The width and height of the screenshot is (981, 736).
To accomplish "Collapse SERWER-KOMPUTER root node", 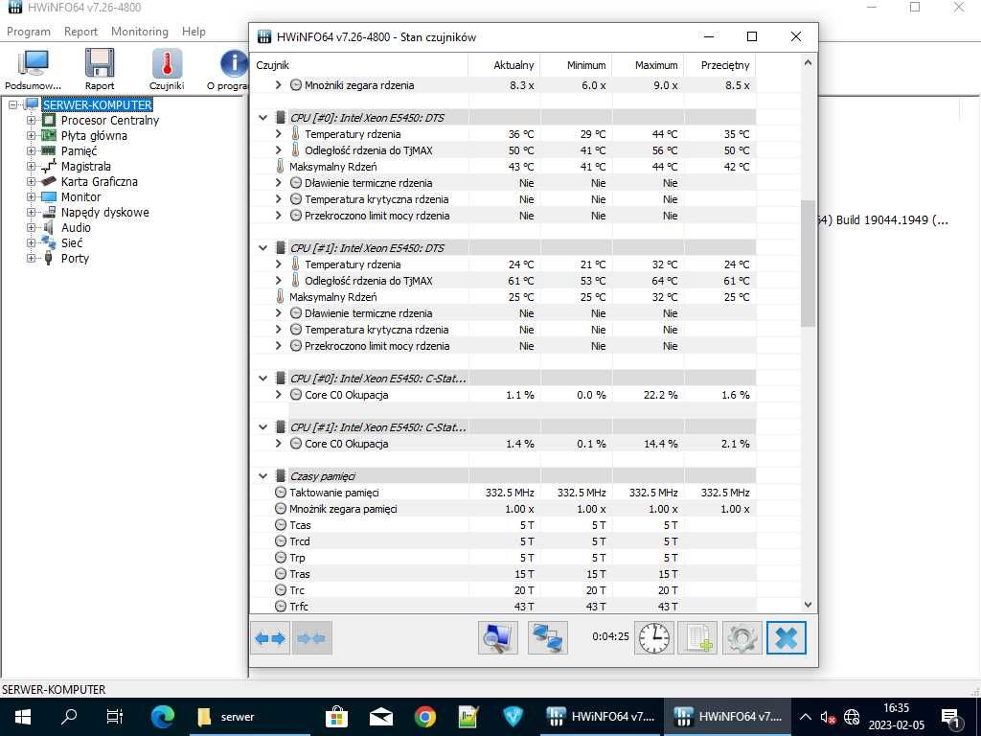I will point(12,104).
